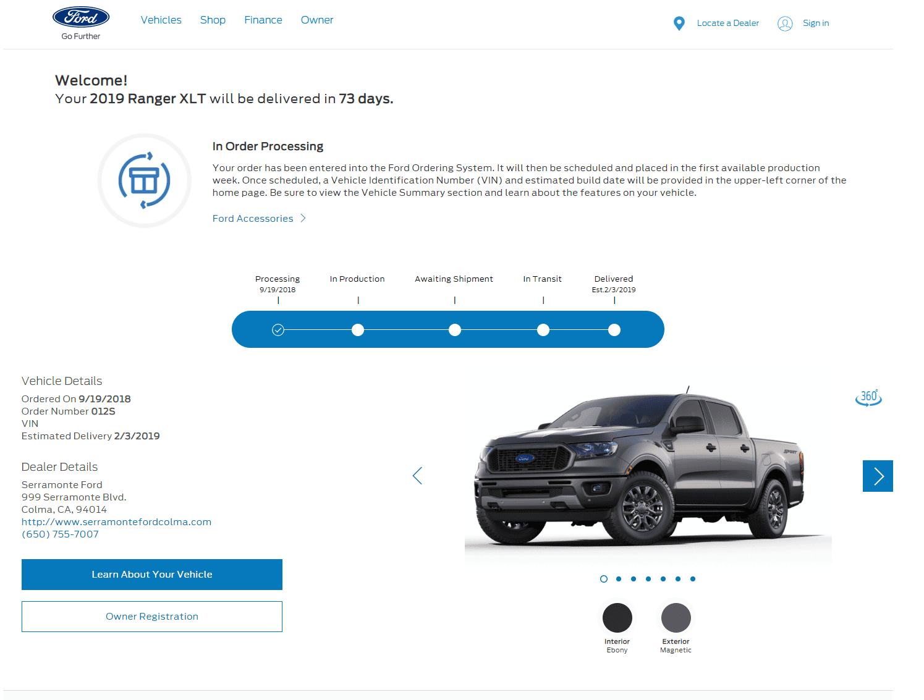Open the Finance menu
The width and height of the screenshot is (924, 700).
point(263,20)
